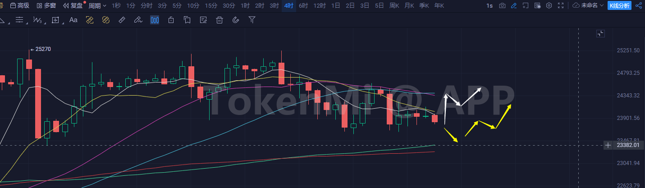Expand the wave pattern tool group
This screenshot has width=645, height=188.
(38, 20)
